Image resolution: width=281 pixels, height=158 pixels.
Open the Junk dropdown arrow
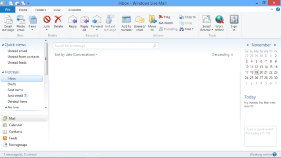[47, 30]
